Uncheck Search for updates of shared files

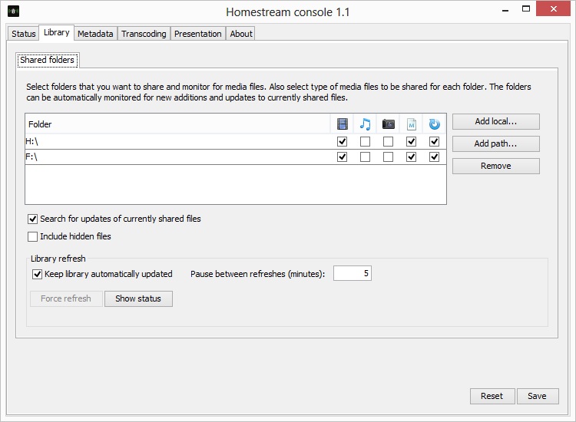[32, 219]
